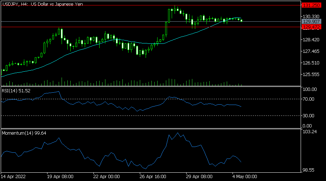This screenshot has height=181, width=326.
Task: Click the 130.330 price axis value
Action: (x=310, y=17)
